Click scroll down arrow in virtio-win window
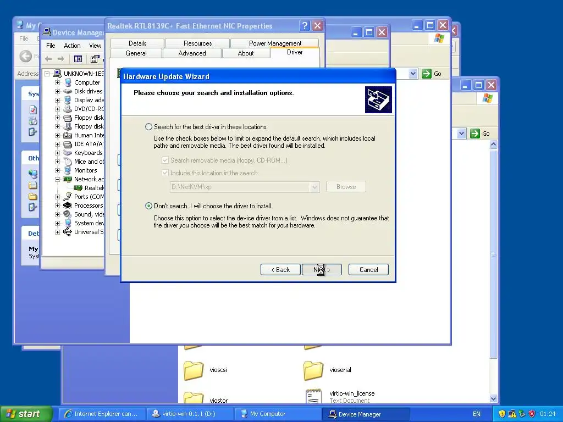 coord(493,399)
